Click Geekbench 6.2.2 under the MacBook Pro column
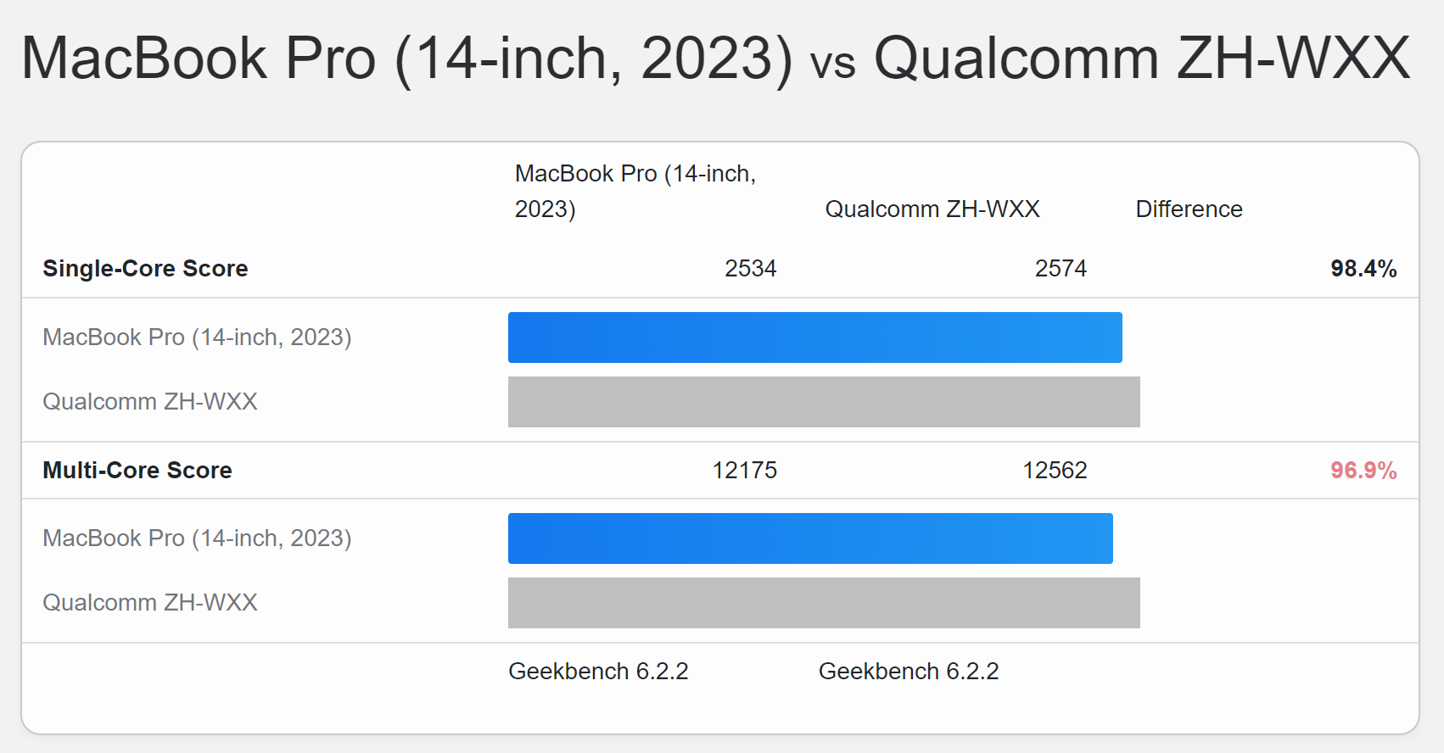 (598, 672)
